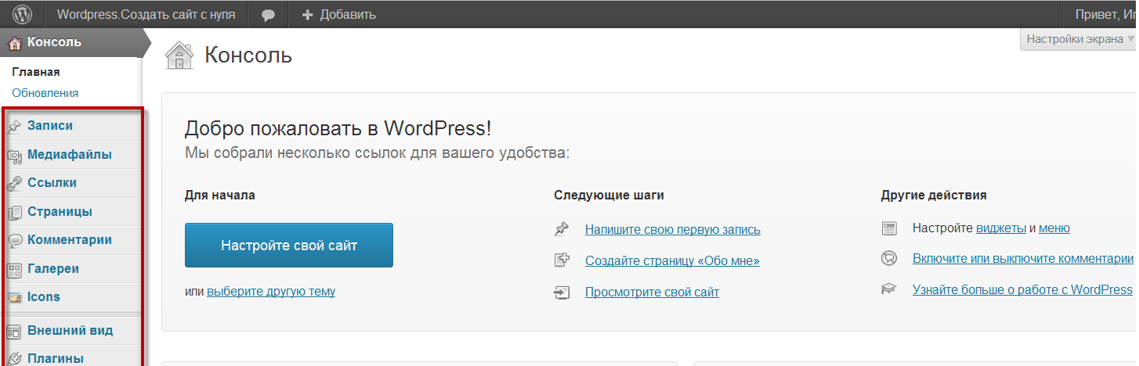Click the grid icon next to Галереи

click(14, 269)
